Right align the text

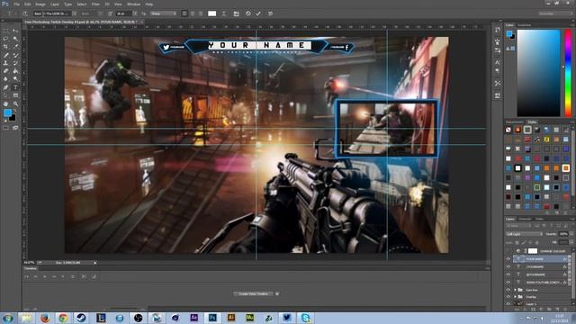201,13
